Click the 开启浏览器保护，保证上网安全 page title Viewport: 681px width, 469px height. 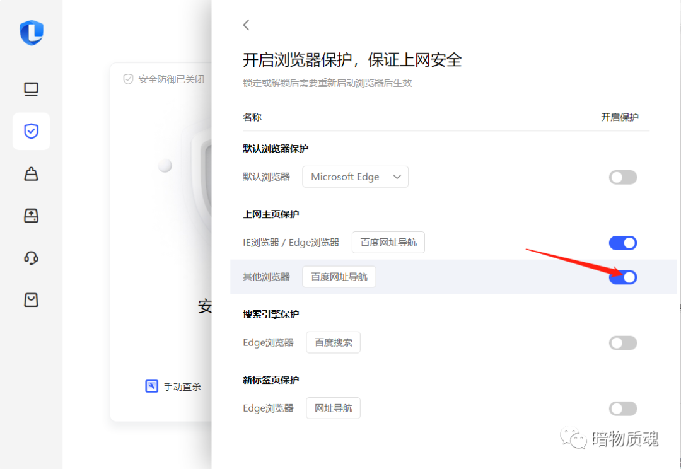(x=352, y=59)
